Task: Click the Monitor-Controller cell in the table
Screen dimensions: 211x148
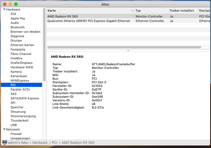Action: [x=149, y=16]
